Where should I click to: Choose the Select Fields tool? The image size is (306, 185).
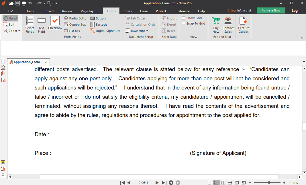click(30, 24)
